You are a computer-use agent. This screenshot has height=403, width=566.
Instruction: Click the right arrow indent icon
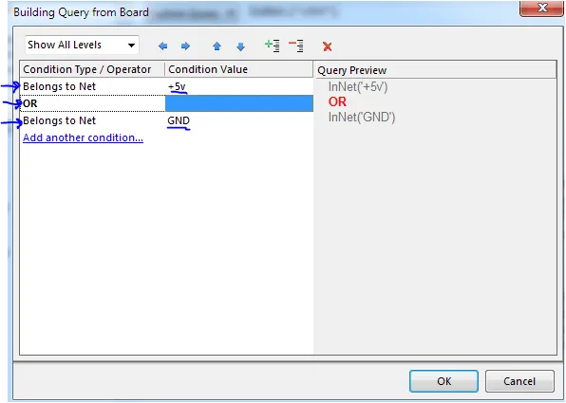(185, 46)
